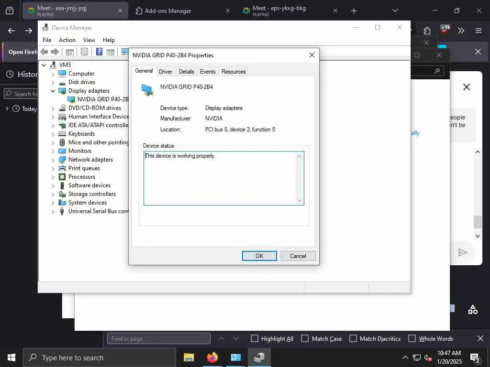Toggle the Match Diacritics checkbox
This screenshot has height=367, width=490.
pyautogui.click(x=353, y=339)
